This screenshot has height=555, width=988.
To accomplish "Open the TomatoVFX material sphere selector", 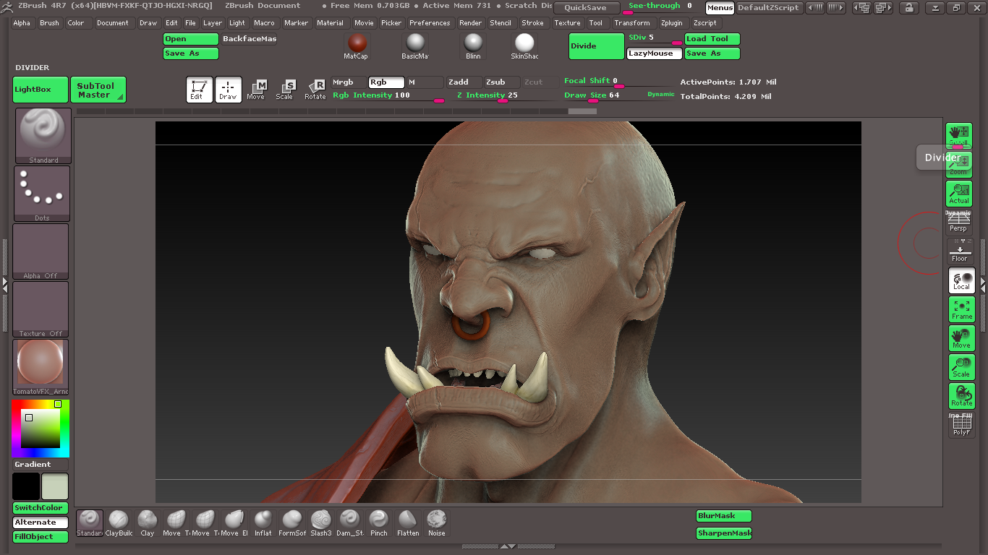I will (41, 367).
